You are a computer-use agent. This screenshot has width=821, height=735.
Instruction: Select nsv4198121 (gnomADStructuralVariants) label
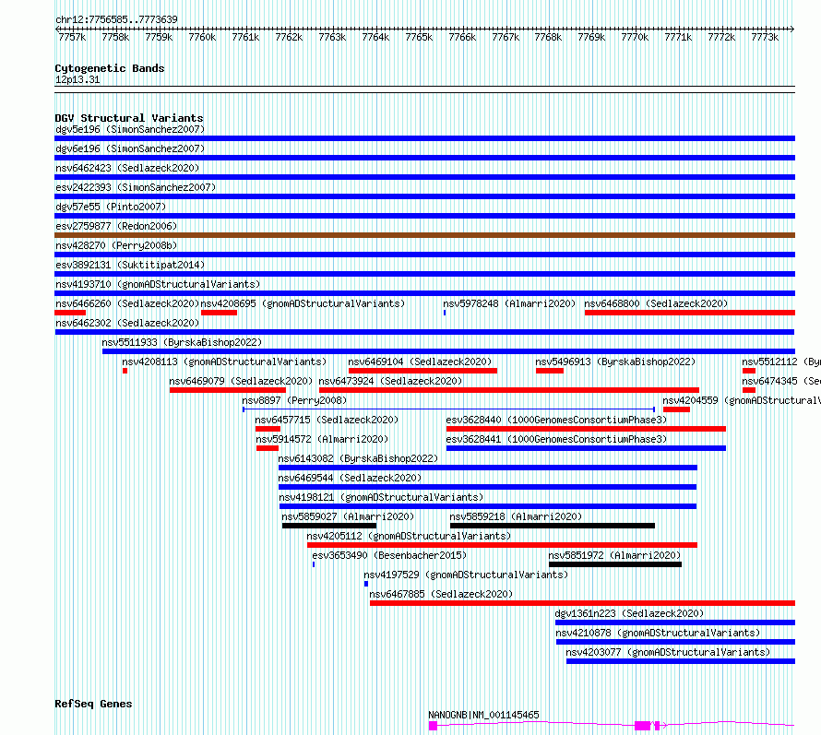(381, 497)
